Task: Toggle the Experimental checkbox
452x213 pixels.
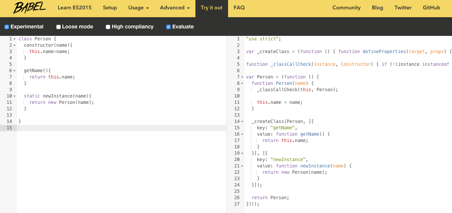Action: [x=7, y=27]
